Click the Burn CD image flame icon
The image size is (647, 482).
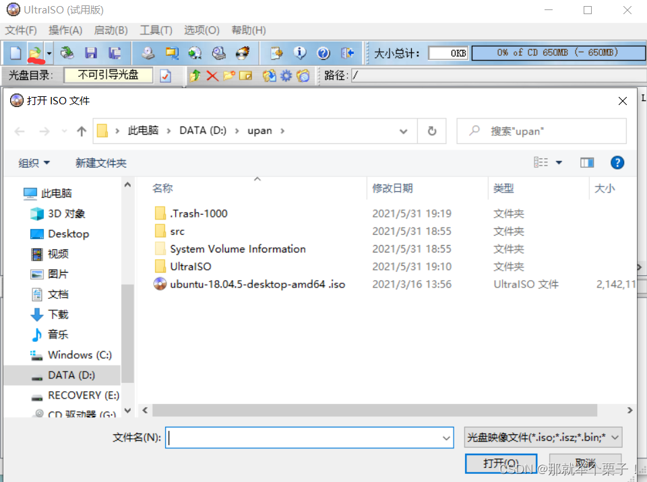pyautogui.click(x=243, y=53)
